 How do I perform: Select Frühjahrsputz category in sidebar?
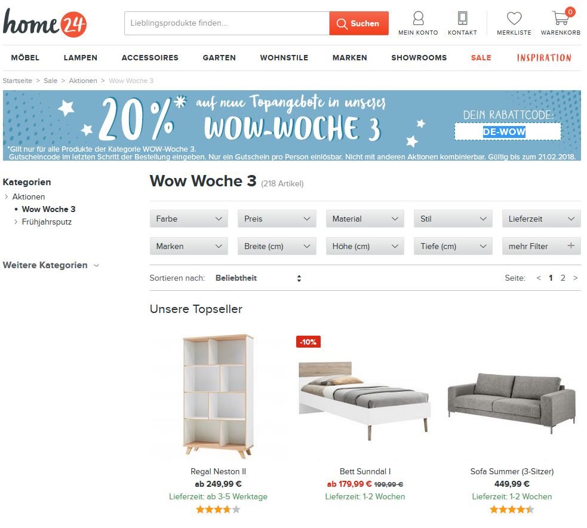click(x=47, y=222)
